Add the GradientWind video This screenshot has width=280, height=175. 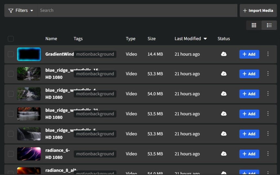249,54
